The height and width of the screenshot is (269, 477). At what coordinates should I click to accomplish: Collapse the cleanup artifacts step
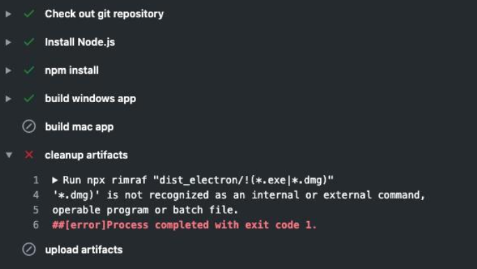(9, 155)
